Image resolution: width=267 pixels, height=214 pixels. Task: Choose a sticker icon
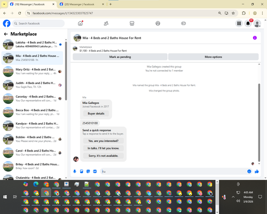point(88,171)
